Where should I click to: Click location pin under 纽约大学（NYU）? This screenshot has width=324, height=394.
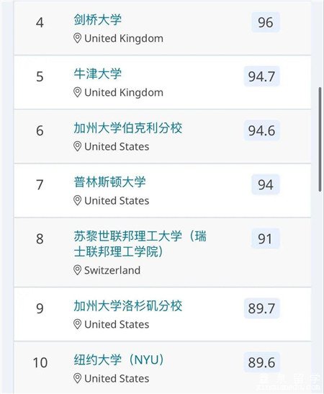point(77,378)
